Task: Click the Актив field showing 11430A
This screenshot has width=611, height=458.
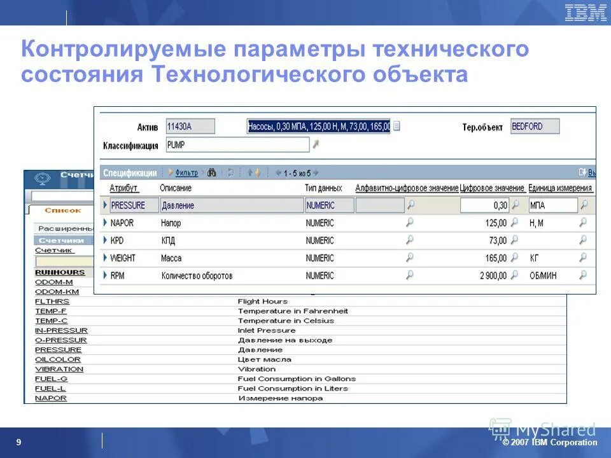Action: coord(190,126)
